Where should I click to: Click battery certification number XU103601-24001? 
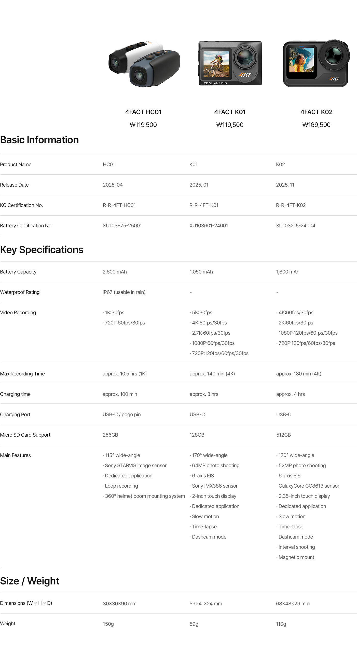[x=209, y=226]
